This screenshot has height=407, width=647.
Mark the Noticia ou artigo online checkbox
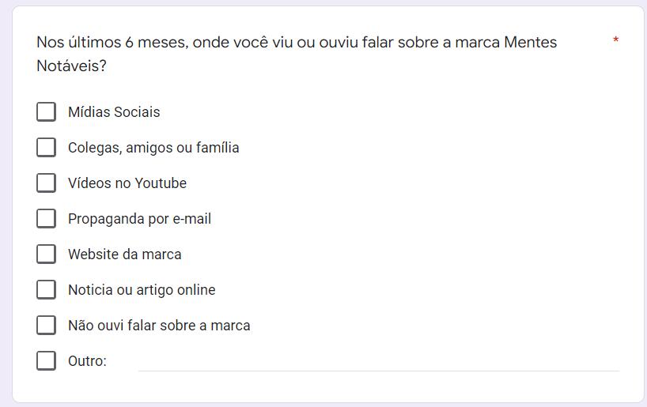[46, 289]
